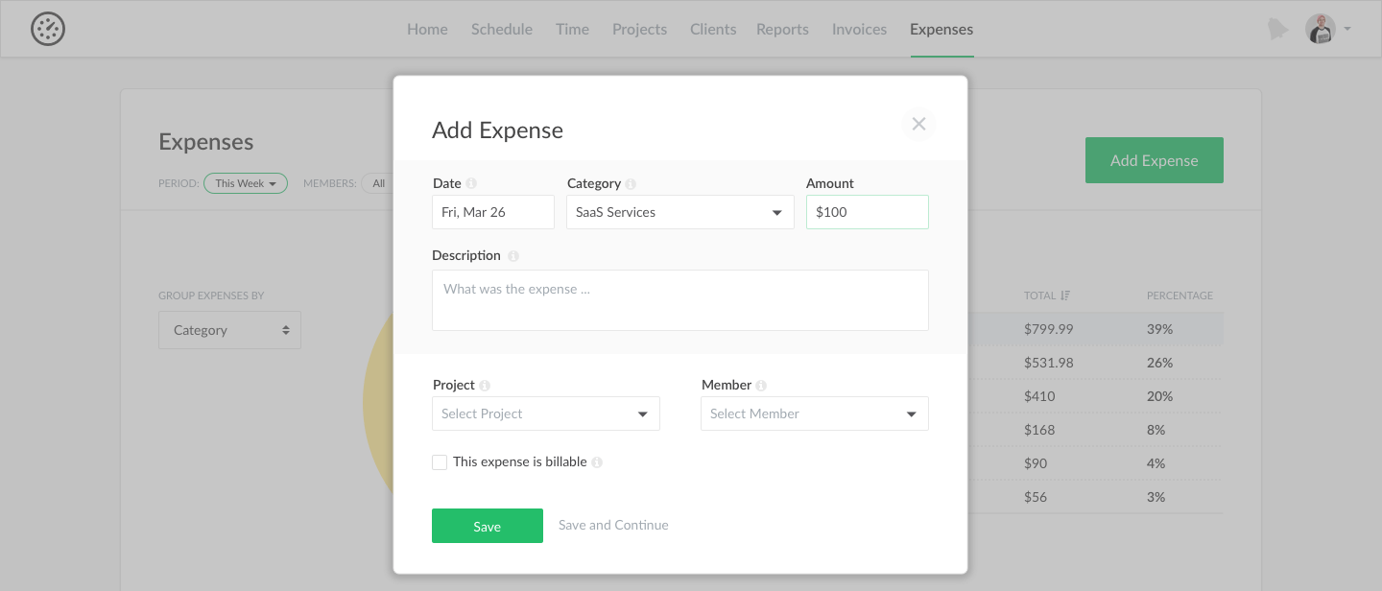This screenshot has height=591, width=1382.
Task: Click the Save and Continue link
Action: coord(613,525)
